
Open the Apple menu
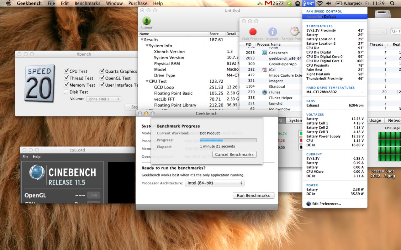coord(8,3)
